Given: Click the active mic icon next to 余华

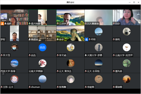Looking at the screenshot, I should 58,39.
